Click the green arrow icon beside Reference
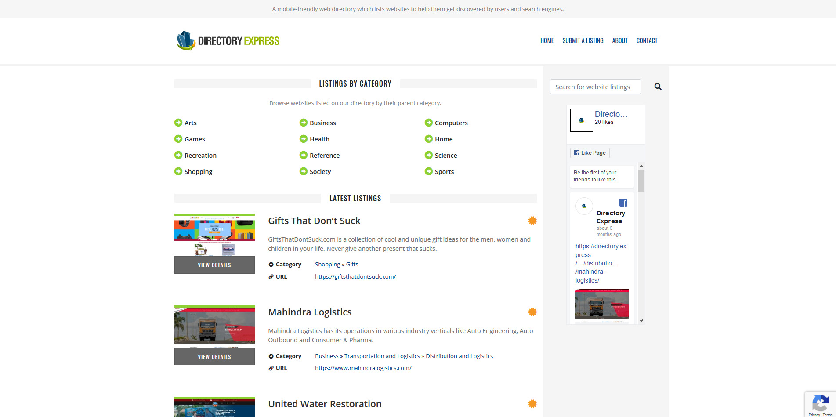Image resolution: width=836 pixels, height=417 pixels. tap(304, 155)
